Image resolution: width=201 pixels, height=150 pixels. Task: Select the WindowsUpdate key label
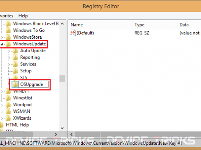30,44
